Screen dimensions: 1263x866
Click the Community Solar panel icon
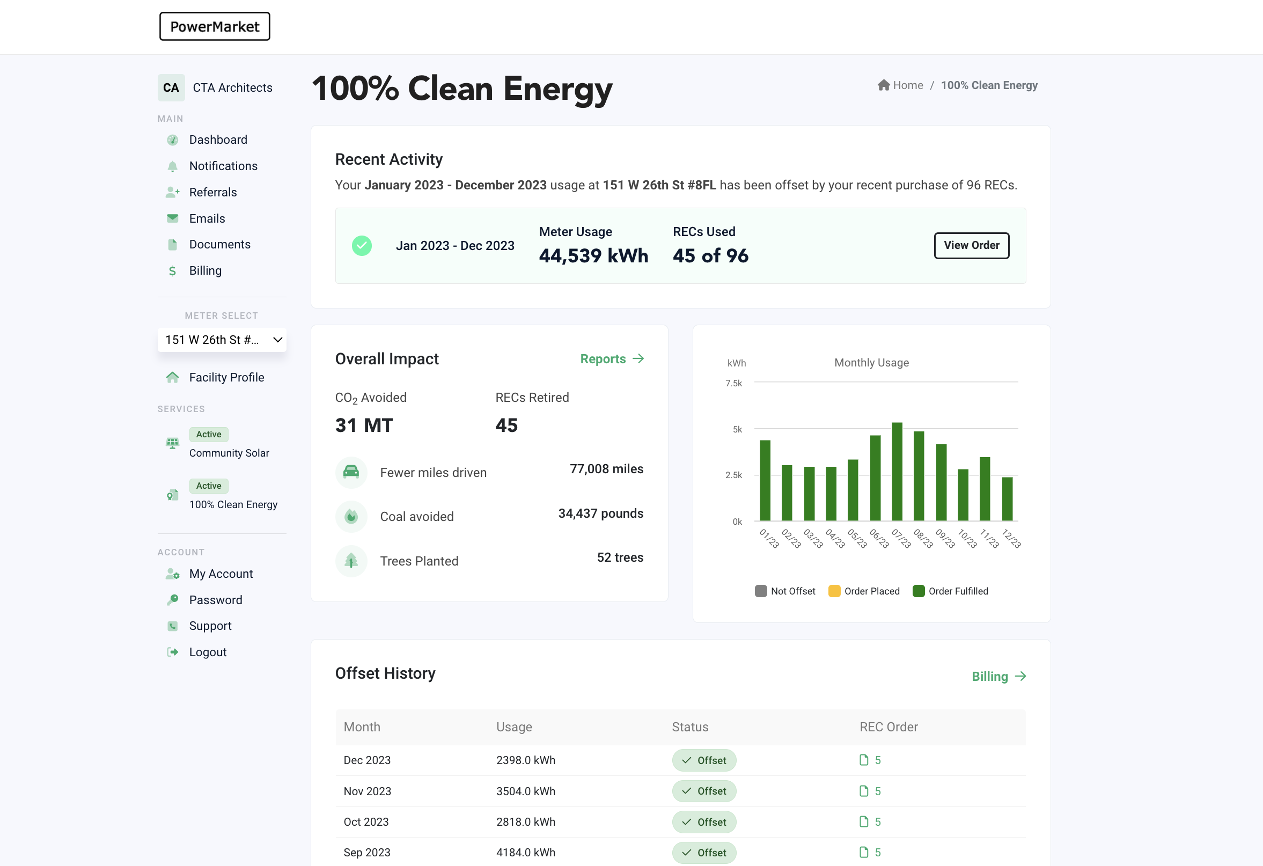coord(172,443)
